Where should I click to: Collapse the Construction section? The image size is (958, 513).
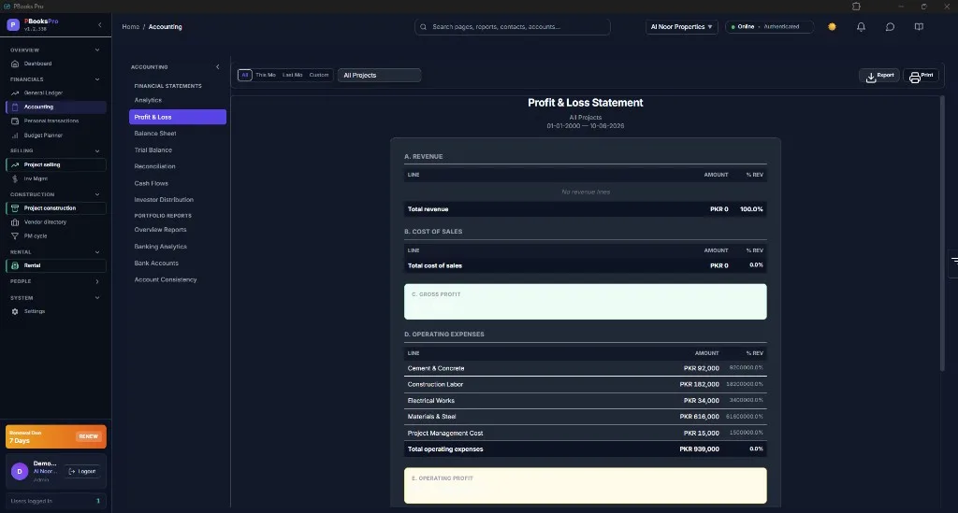tap(97, 194)
